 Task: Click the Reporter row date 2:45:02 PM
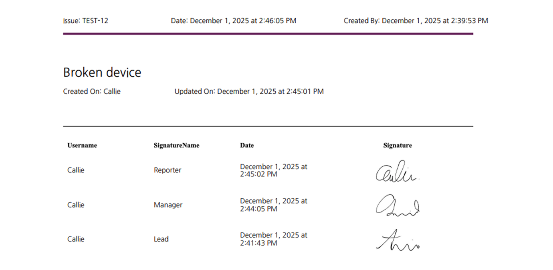coord(273,170)
